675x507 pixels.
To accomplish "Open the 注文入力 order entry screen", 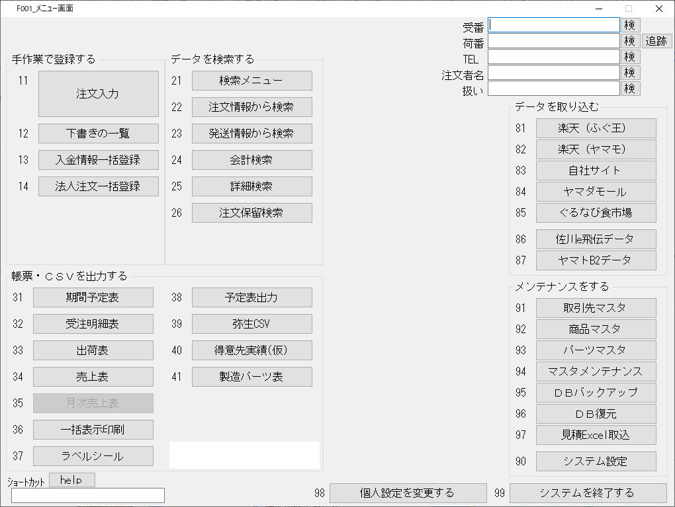I will coord(99,94).
